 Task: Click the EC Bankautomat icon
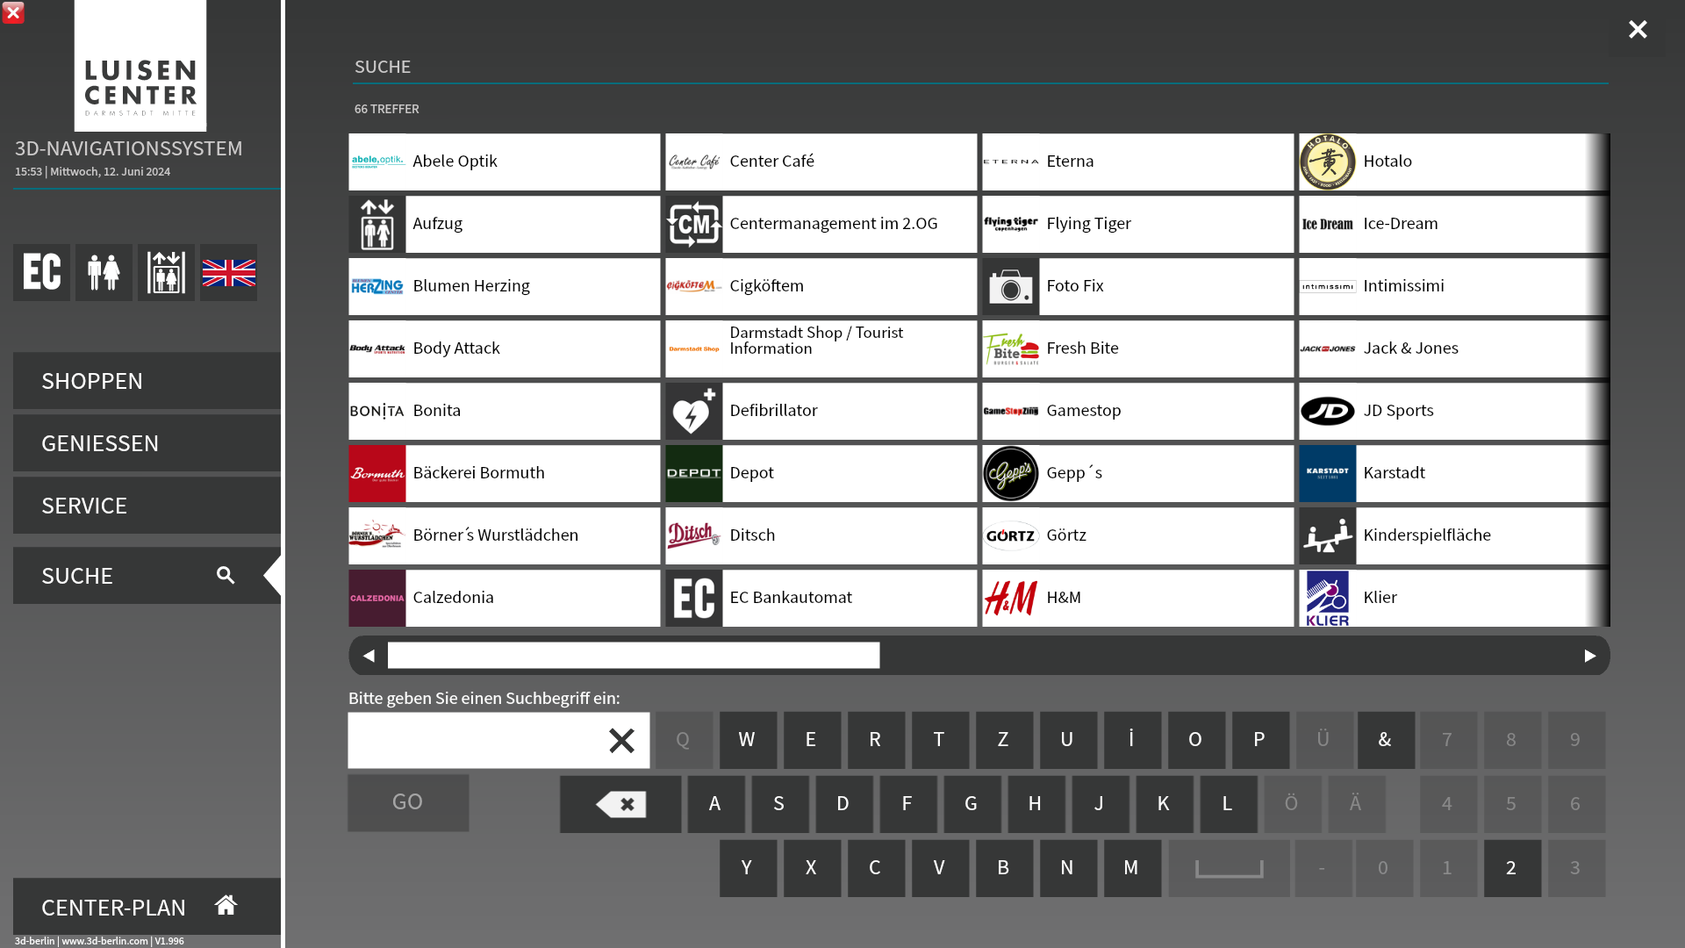click(694, 598)
